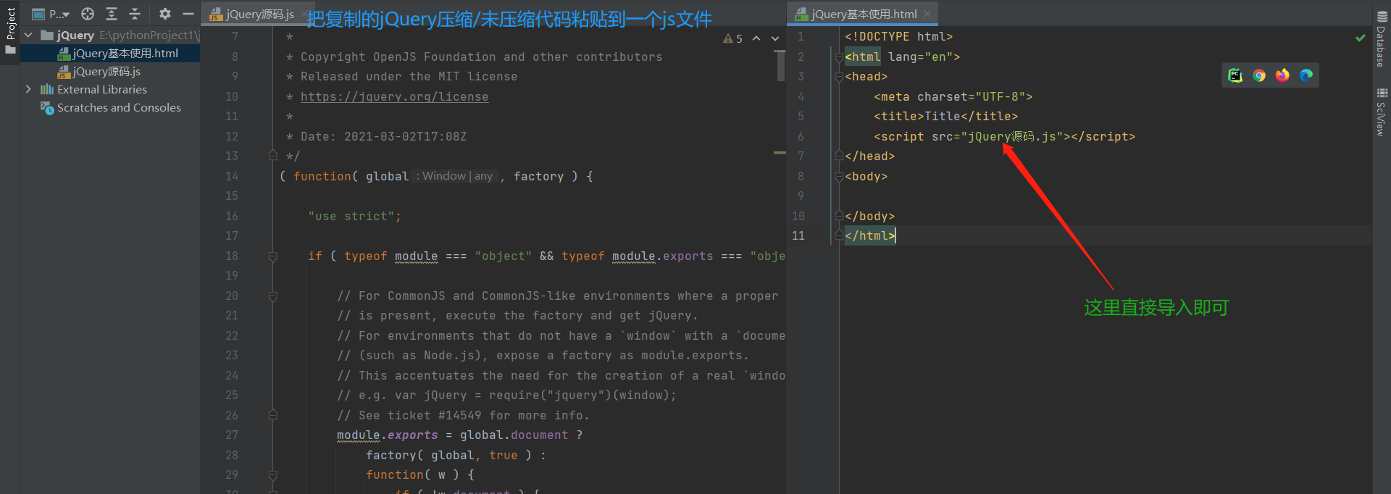
Task: Go to previous highlighted error arrow
Action: (x=756, y=38)
